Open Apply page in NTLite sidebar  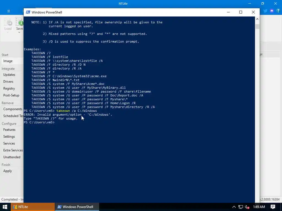7,171
